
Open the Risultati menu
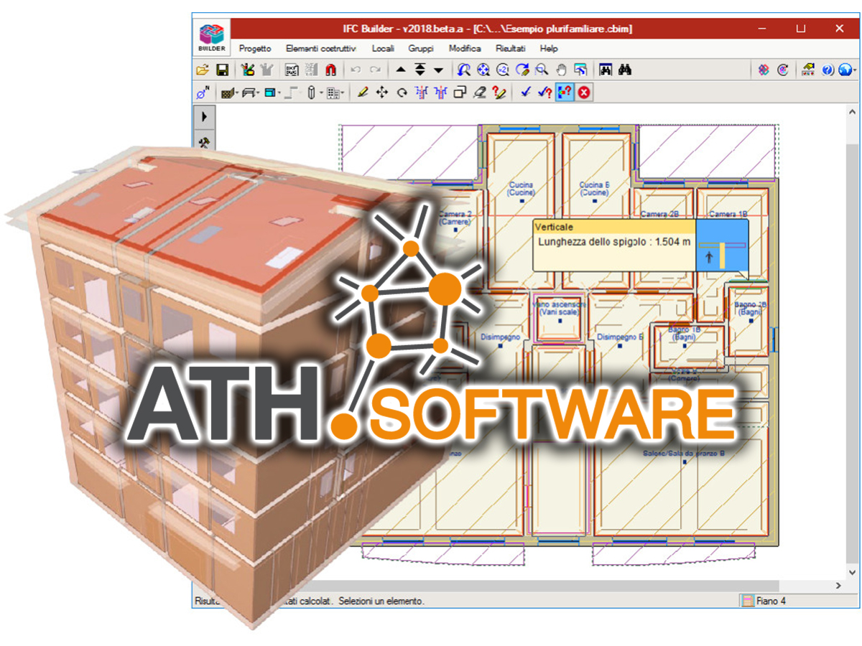tap(511, 48)
